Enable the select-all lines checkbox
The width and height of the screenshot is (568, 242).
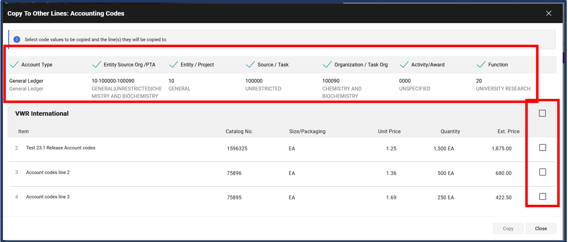tap(542, 113)
